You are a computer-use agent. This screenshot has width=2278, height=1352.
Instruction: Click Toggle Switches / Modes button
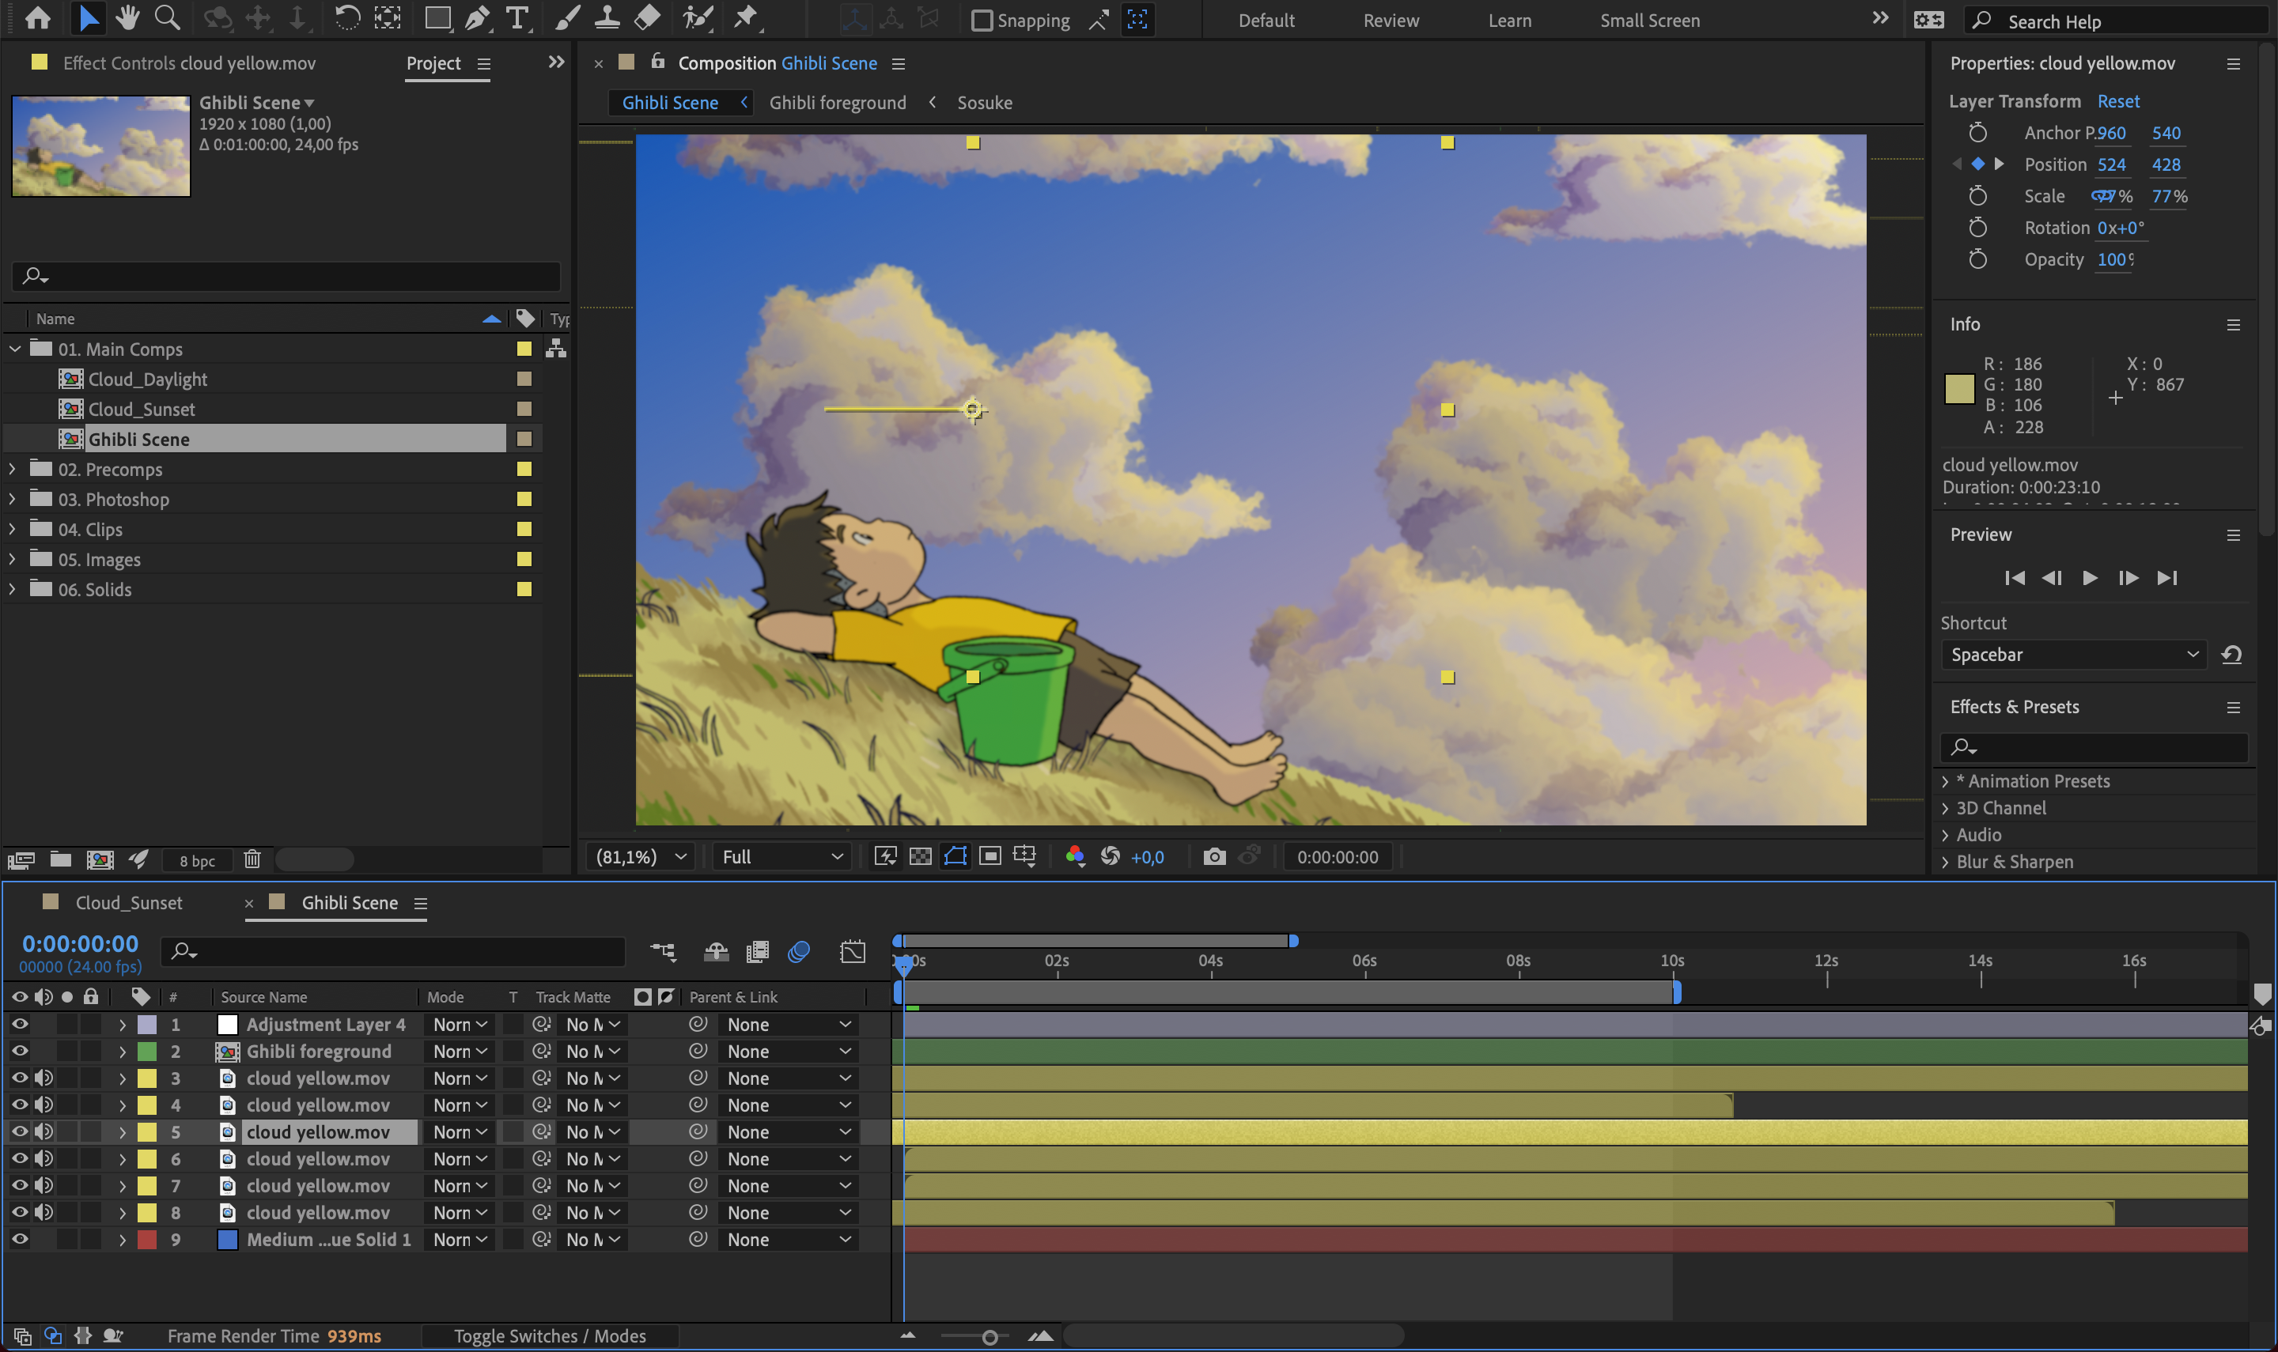(x=550, y=1335)
